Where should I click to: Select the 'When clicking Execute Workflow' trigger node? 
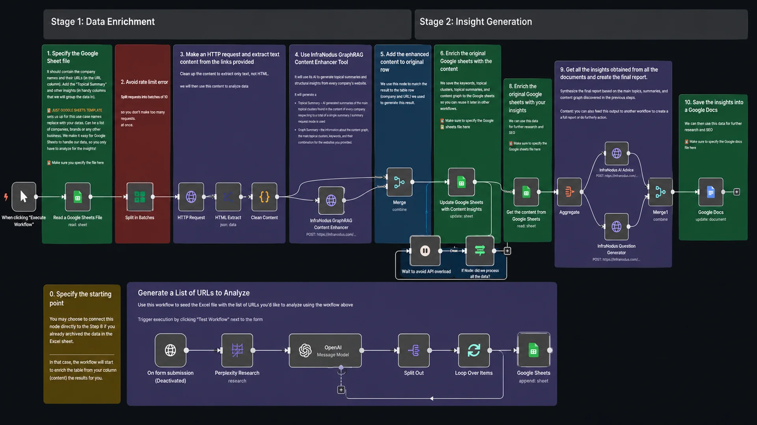click(24, 197)
